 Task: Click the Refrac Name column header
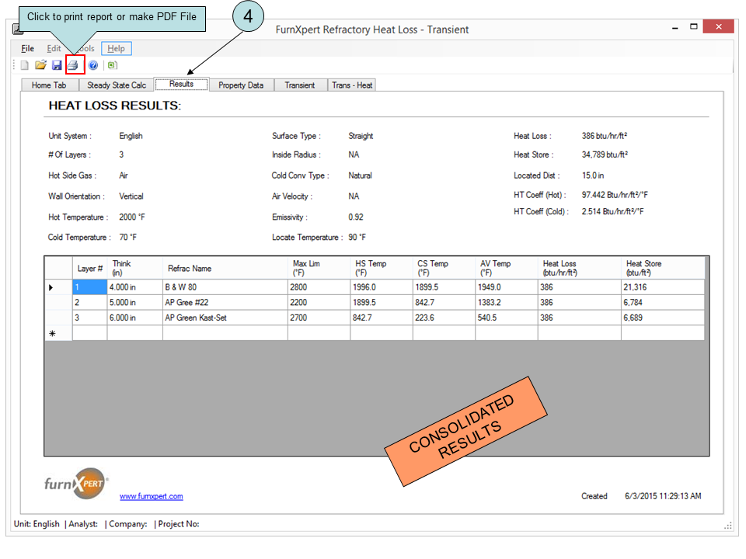pos(225,268)
